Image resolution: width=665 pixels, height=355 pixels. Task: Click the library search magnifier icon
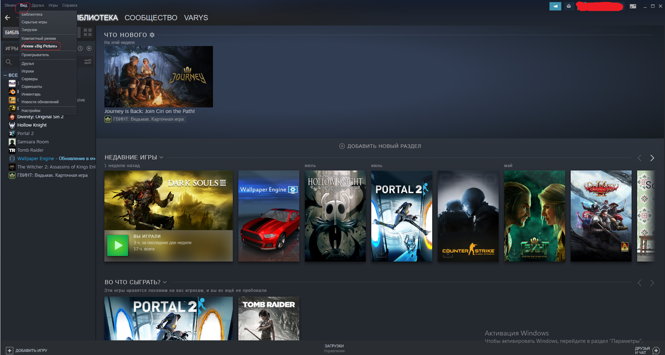click(8, 62)
